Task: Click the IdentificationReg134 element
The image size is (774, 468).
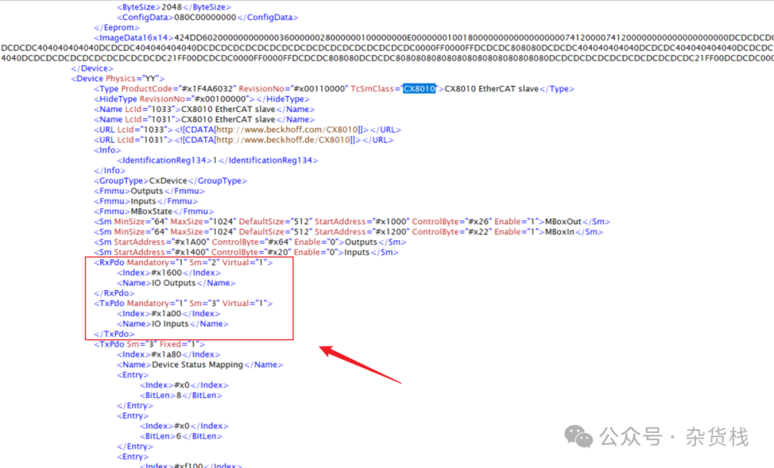Action: pos(218,161)
